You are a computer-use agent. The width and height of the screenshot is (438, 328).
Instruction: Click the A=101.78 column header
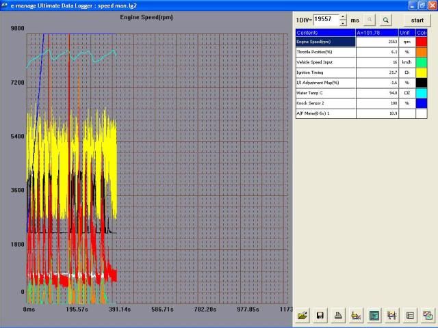tap(377, 33)
